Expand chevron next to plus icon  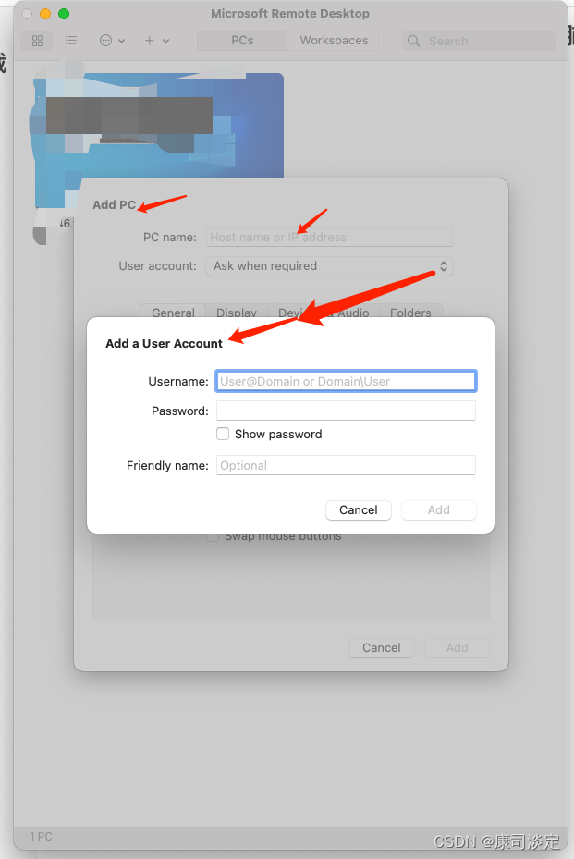[166, 41]
